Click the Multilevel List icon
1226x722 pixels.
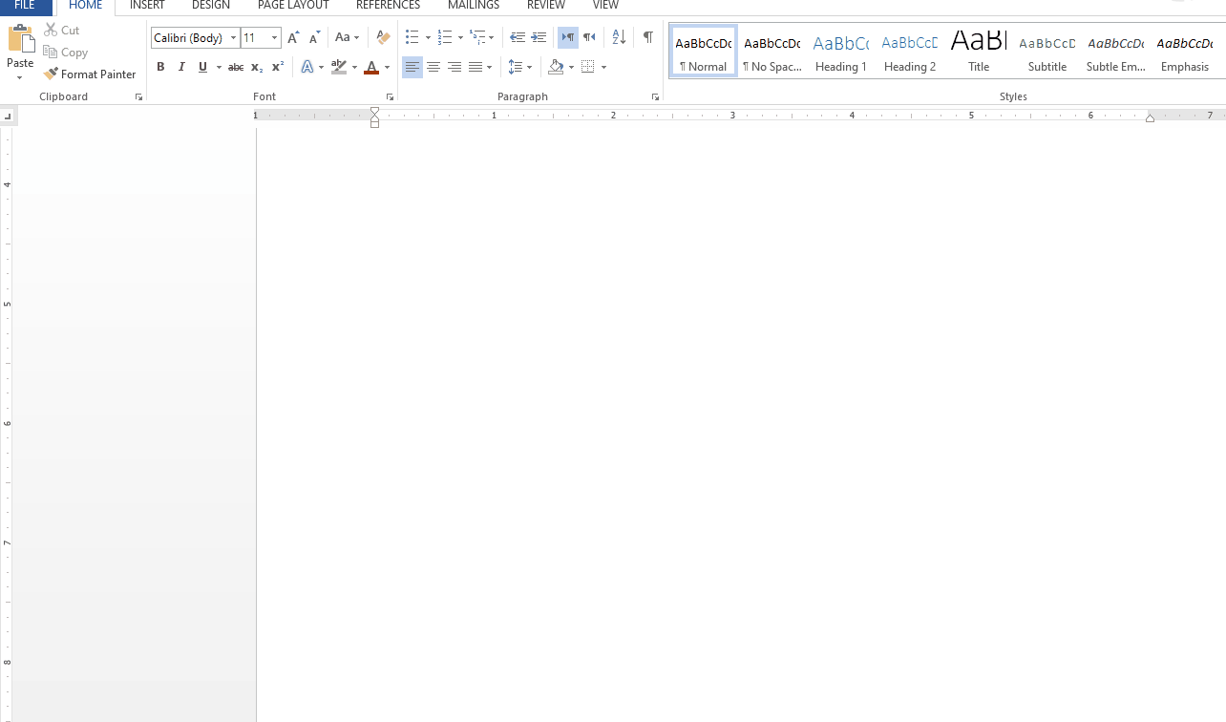point(477,38)
